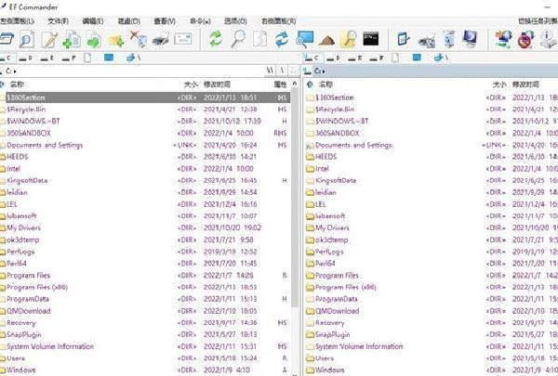Click the recycle bin toolbar icon
Screen dimensions: 558x376
tap(449, 39)
